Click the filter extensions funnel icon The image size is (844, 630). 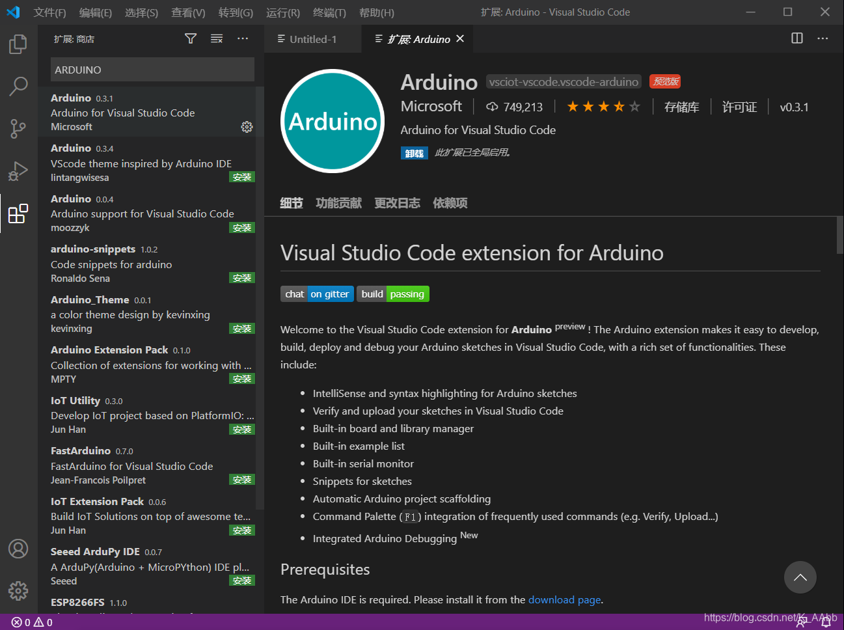point(191,39)
